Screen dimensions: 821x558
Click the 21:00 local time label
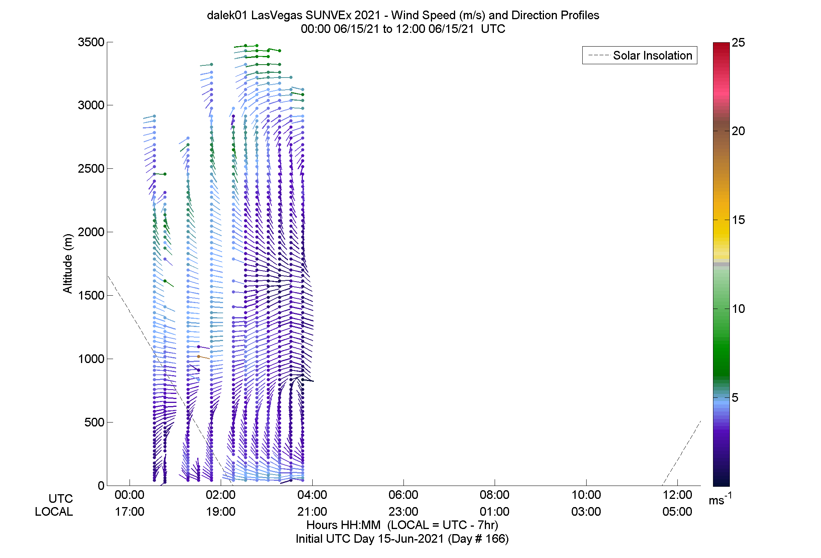[312, 511]
